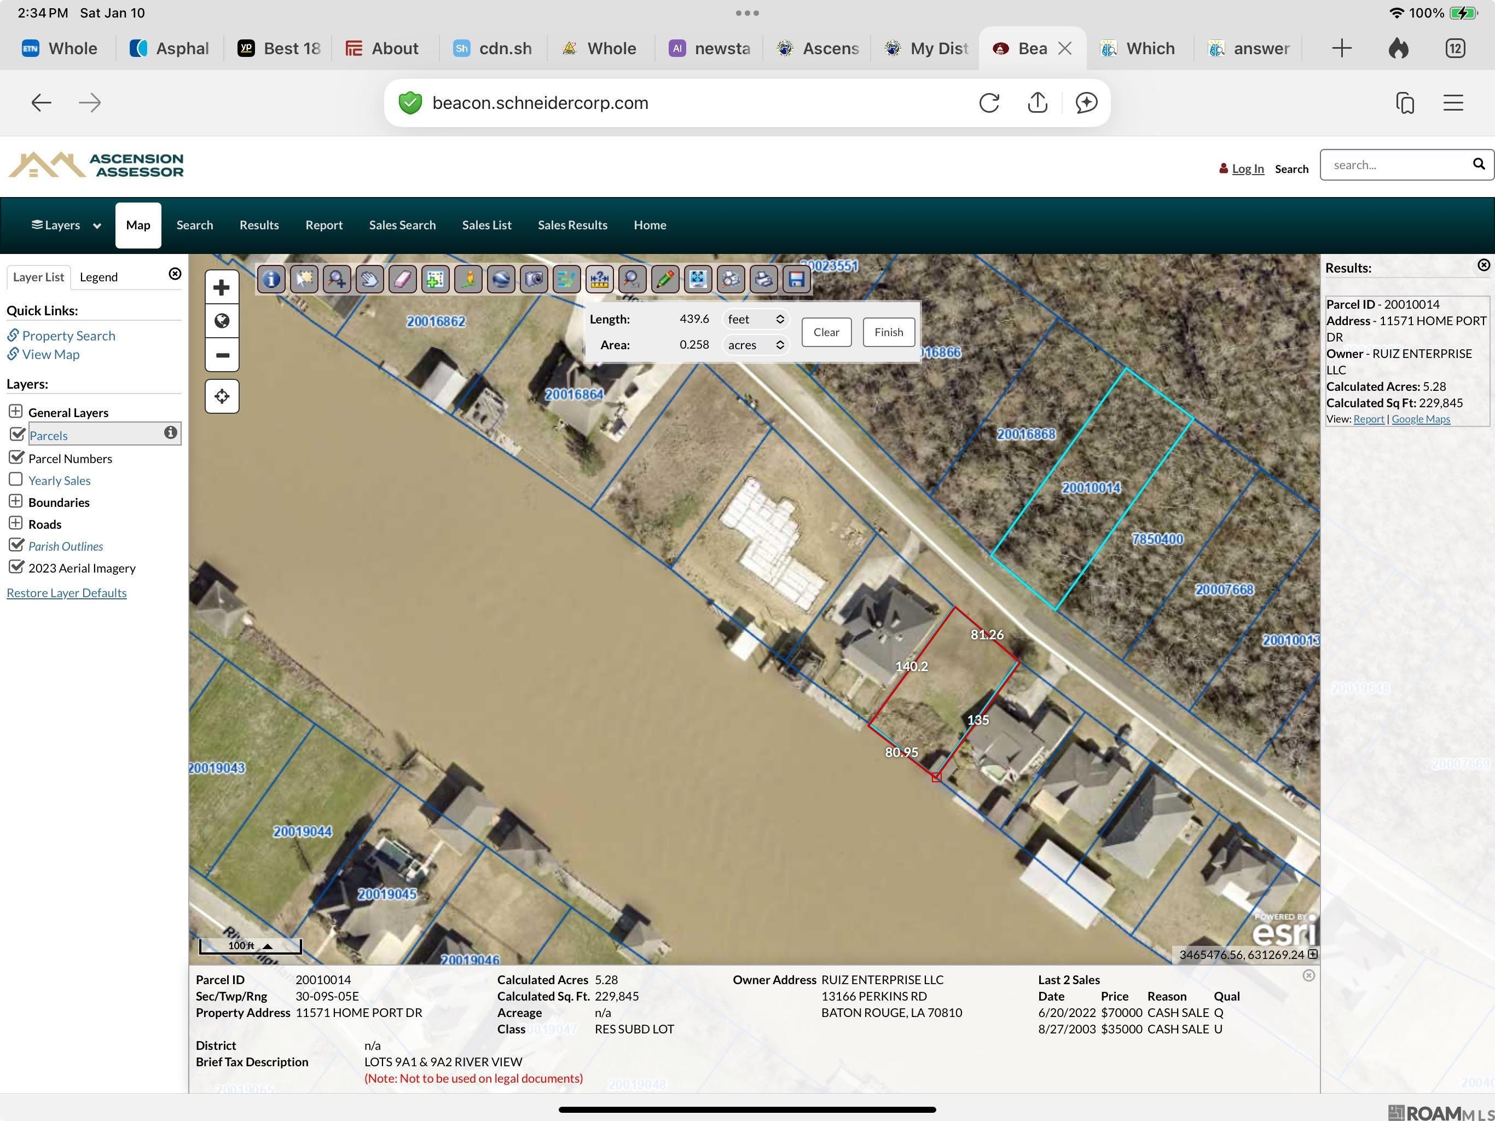Screen dimensions: 1495x1121
Task: Open the Google Maps link in Results
Action: coord(1420,419)
